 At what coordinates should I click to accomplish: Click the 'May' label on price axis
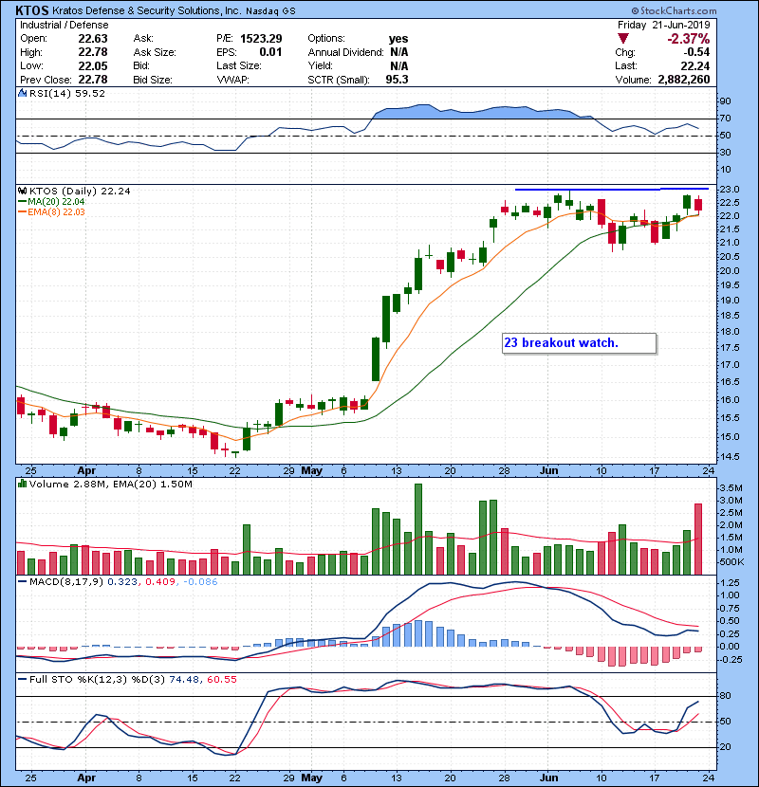pos(311,471)
